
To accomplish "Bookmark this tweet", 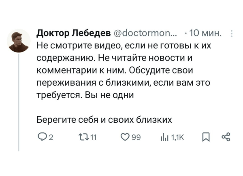I will click(x=206, y=138).
